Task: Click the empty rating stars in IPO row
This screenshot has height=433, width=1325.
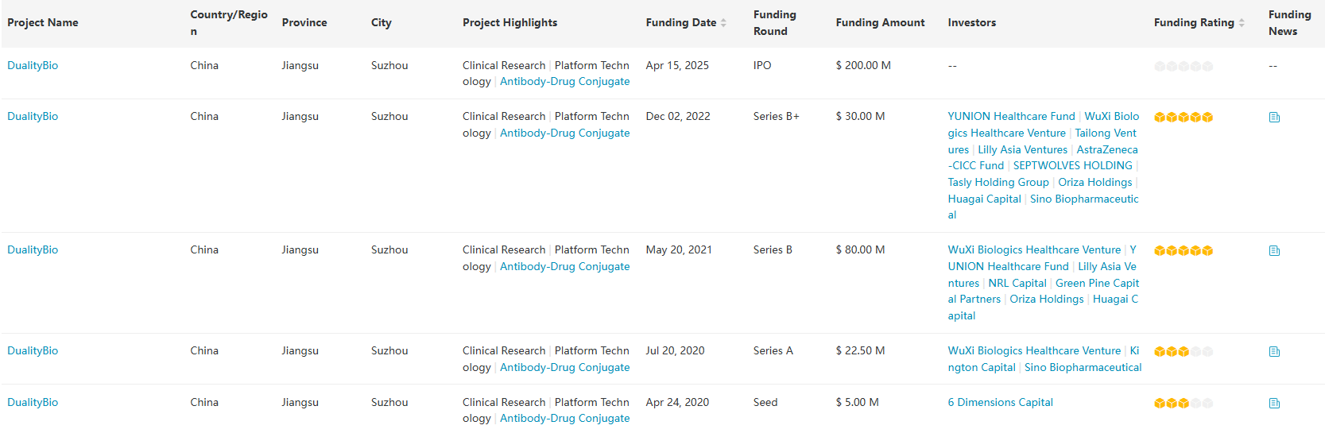Action: pos(1183,67)
